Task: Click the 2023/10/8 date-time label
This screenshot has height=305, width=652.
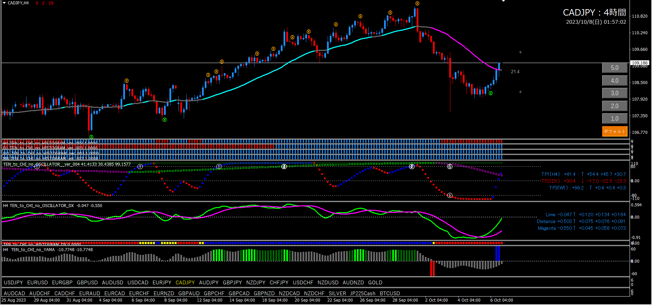Action: 596,22
